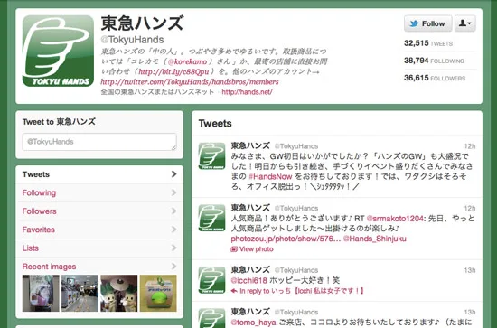Click the @TokyuHands tweet input field
The height and width of the screenshot is (328, 497).
coord(99,142)
